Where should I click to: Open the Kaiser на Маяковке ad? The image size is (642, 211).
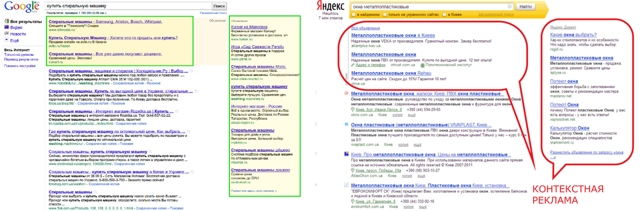pos(249,27)
